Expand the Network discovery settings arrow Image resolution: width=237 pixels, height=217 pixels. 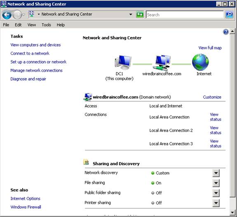click(x=216, y=173)
